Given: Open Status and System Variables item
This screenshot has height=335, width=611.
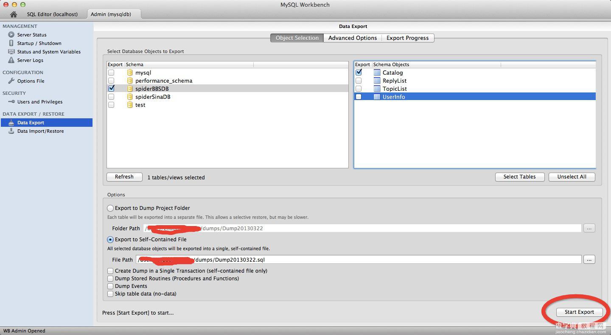Looking at the screenshot, I should [x=49, y=52].
